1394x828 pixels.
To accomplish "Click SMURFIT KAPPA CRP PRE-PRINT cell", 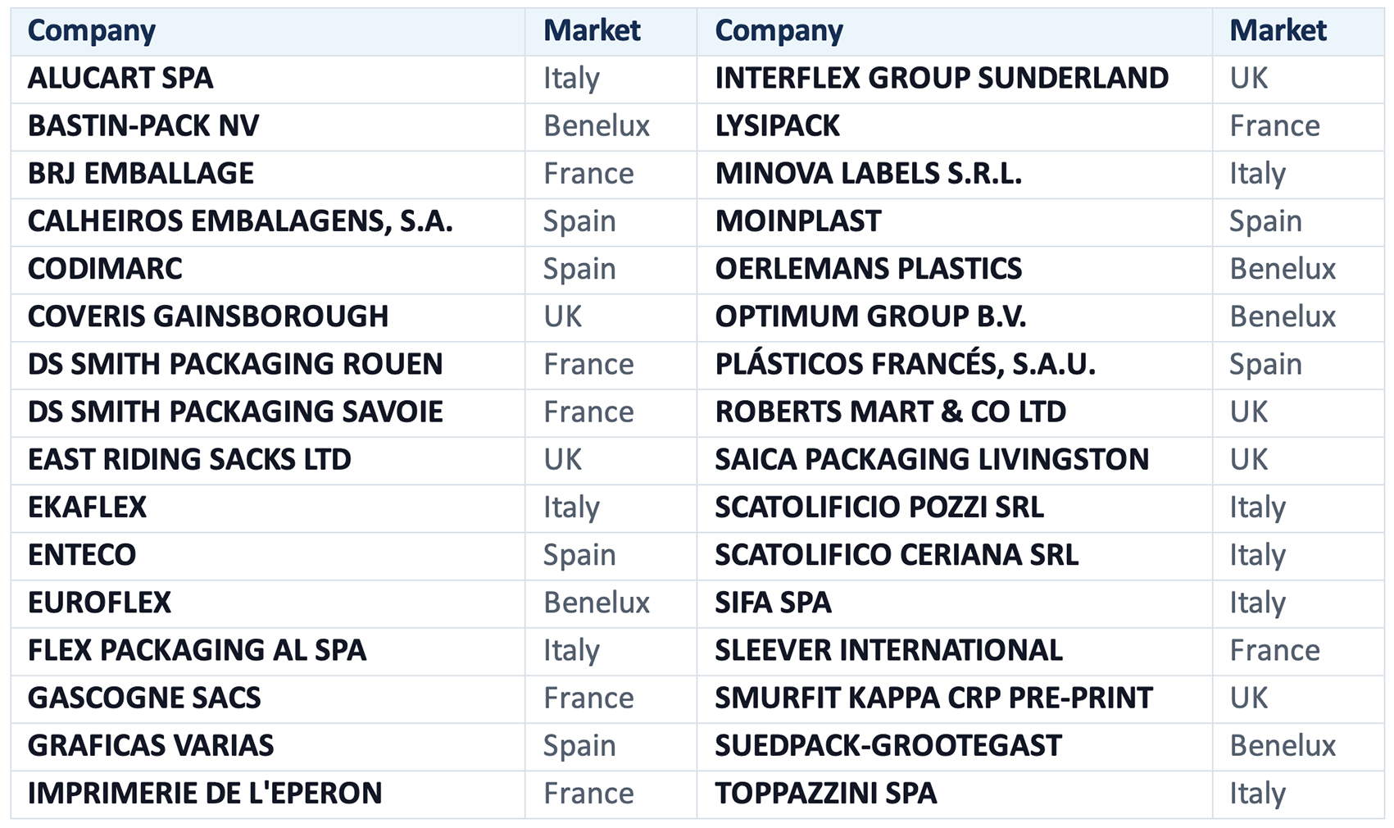I will coord(954,698).
